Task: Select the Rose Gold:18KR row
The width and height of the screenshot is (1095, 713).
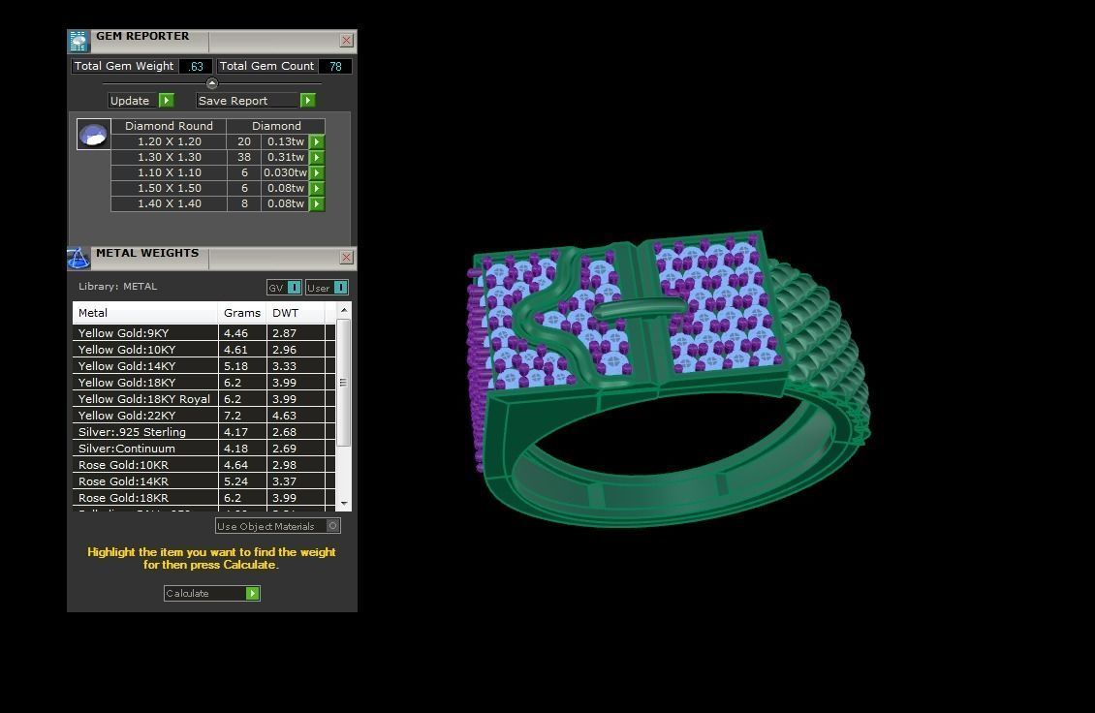Action: coord(203,498)
